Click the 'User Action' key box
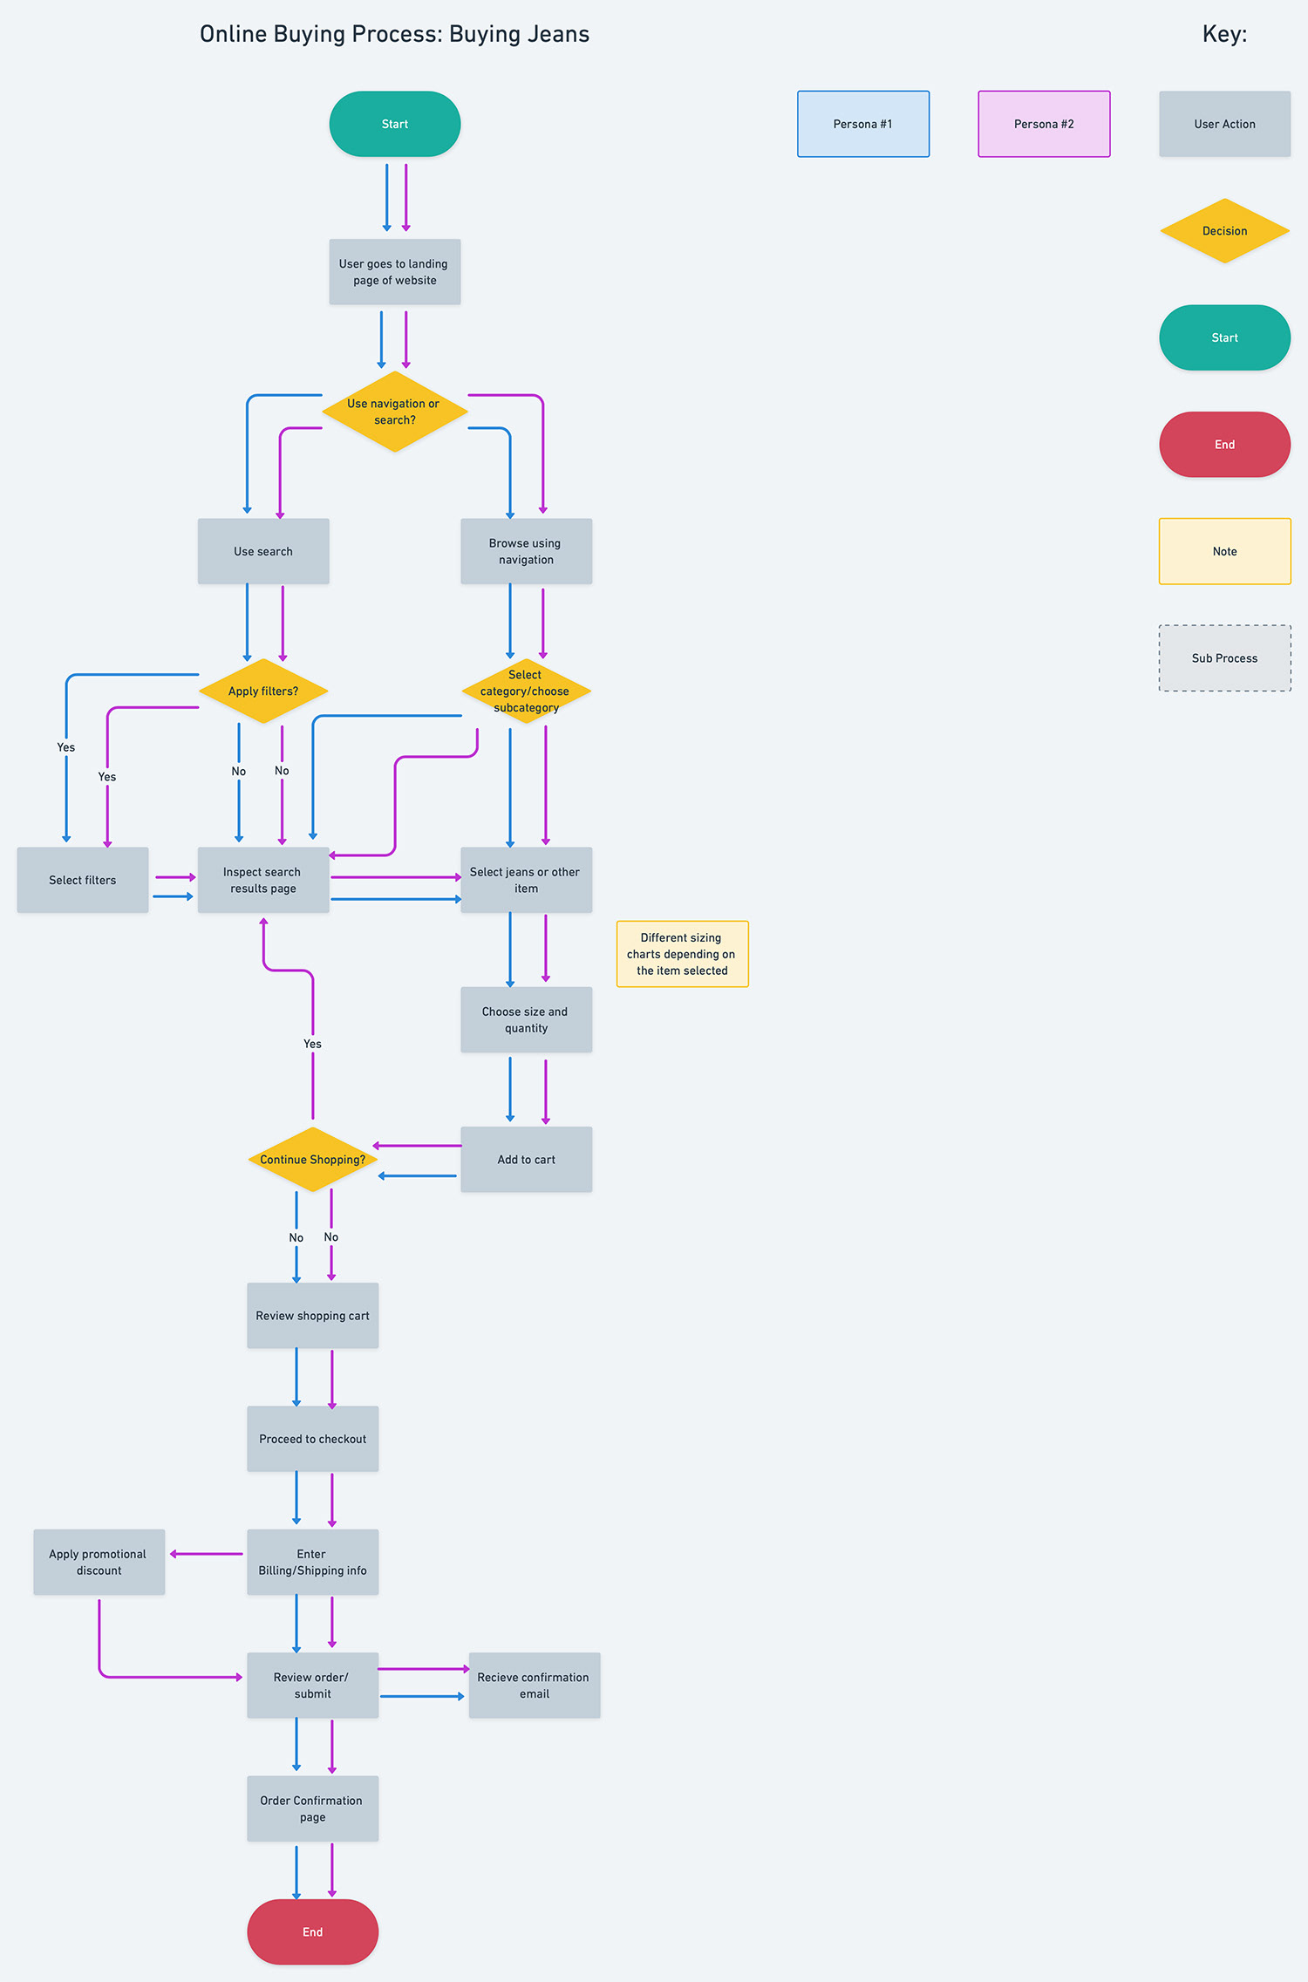1308x1982 pixels. pyautogui.click(x=1224, y=124)
